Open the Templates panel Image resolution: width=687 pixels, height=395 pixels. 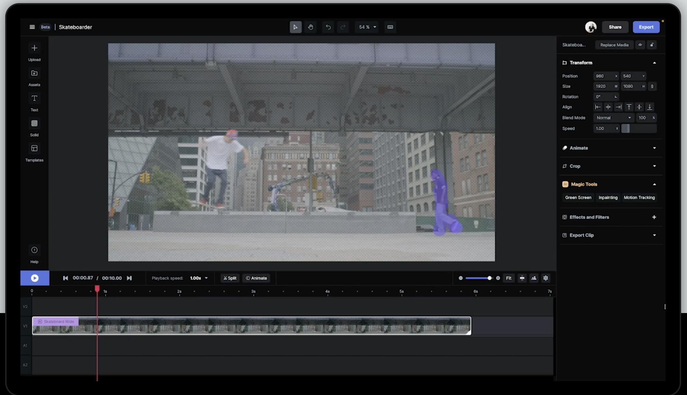pos(34,149)
